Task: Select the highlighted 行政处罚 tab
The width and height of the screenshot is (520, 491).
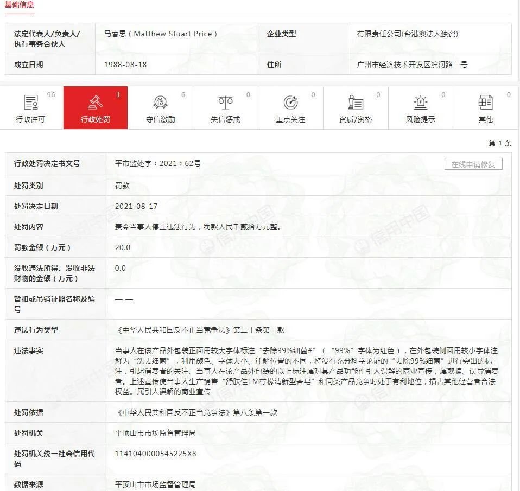Action: pyautogui.click(x=95, y=107)
